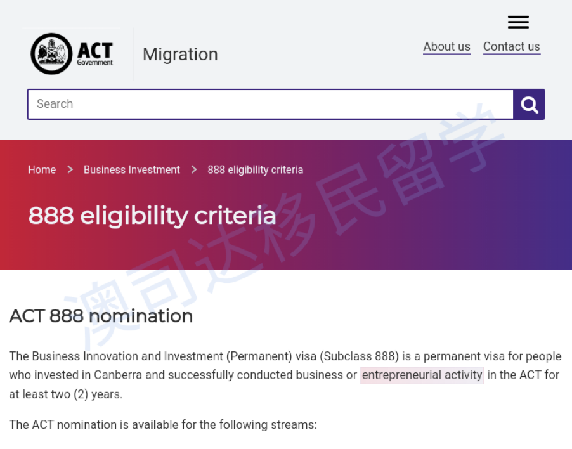
Task: Select the 888 eligibility criteria breadcrumb
Action: coord(255,169)
